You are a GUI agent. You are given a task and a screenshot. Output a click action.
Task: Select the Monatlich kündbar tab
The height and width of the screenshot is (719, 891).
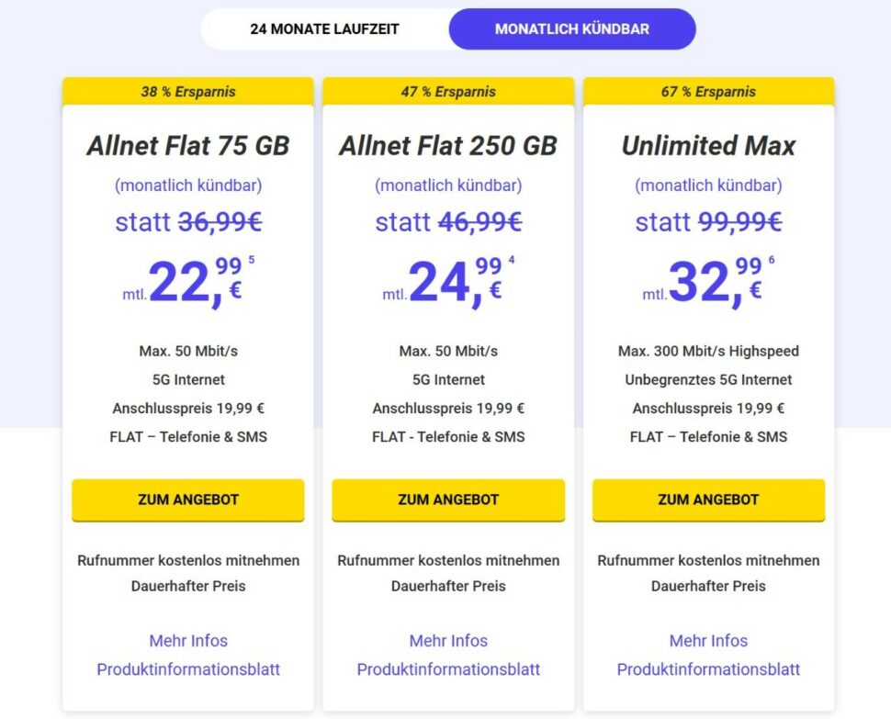pyautogui.click(x=571, y=28)
